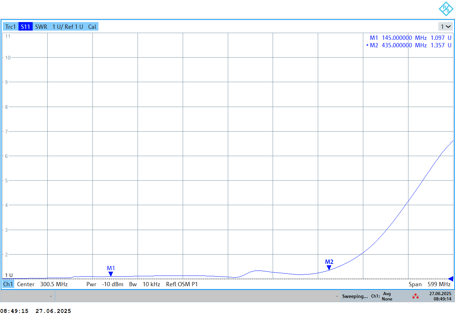
Task: Select marker M1 triangle on the trace
Action: [111, 274]
